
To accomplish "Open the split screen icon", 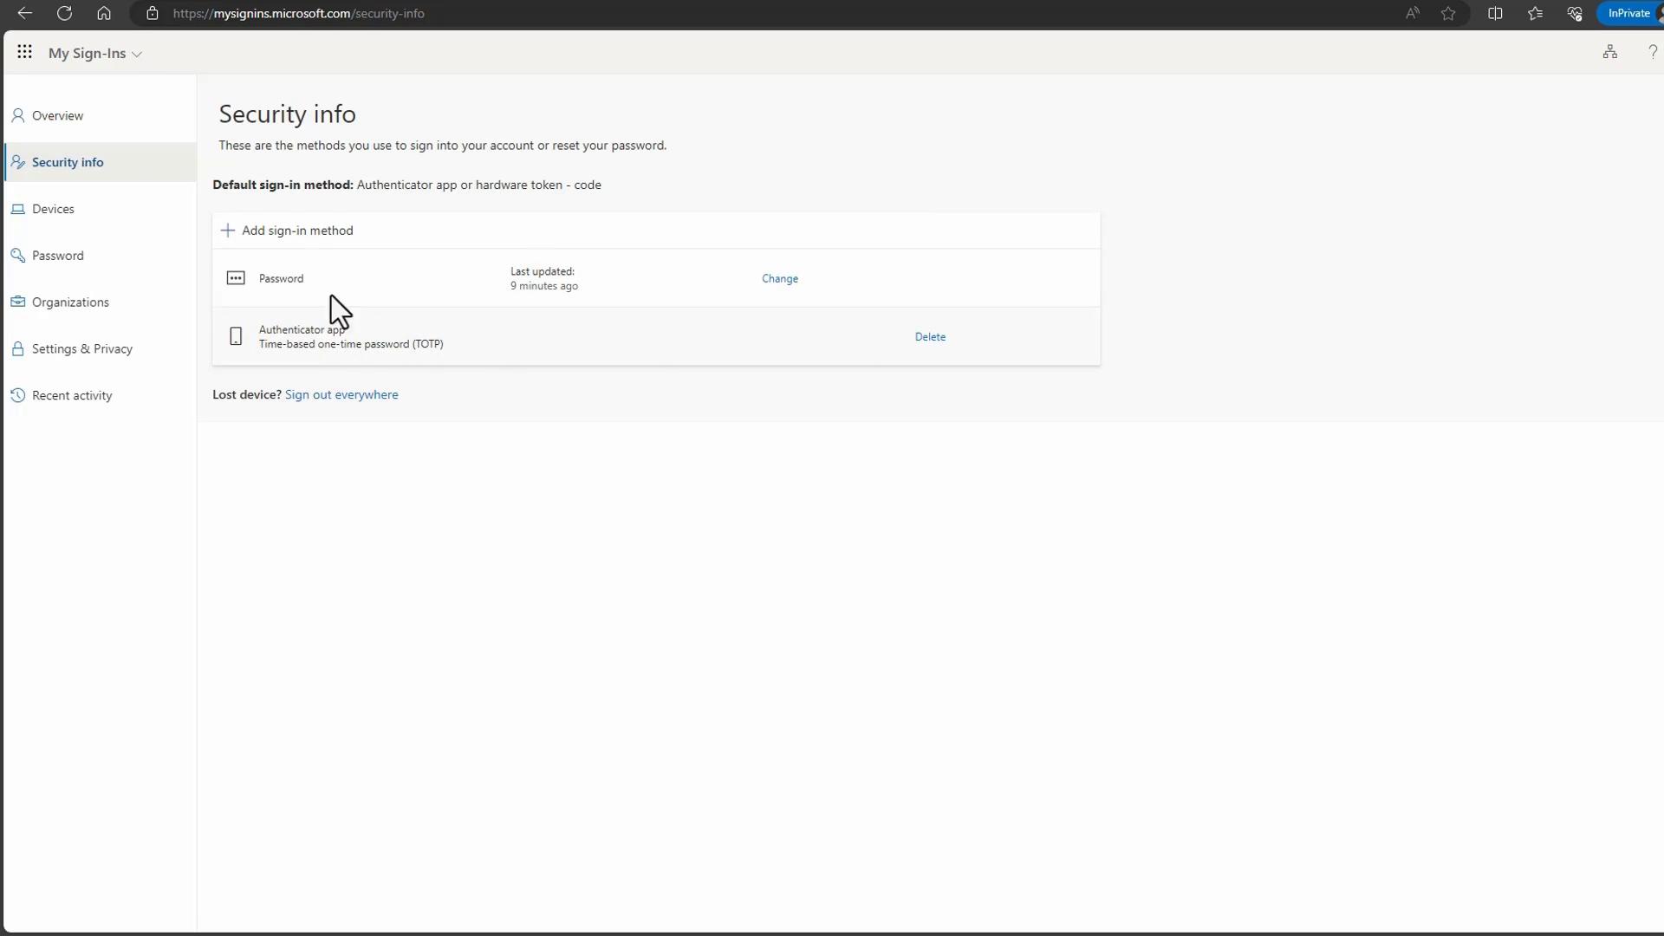I will pyautogui.click(x=1495, y=13).
